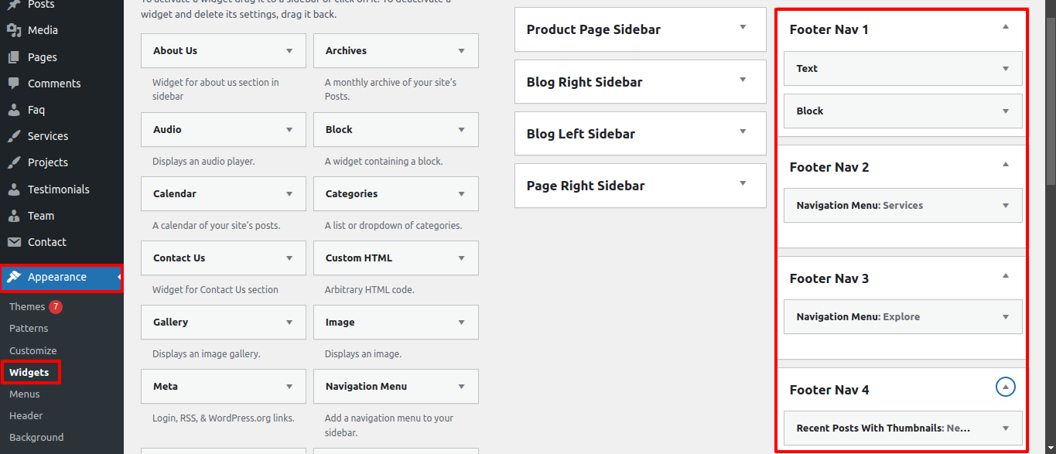Image resolution: width=1056 pixels, height=454 pixels.
Task: Open Services pin icon in menu
Action: click(14, 136)
